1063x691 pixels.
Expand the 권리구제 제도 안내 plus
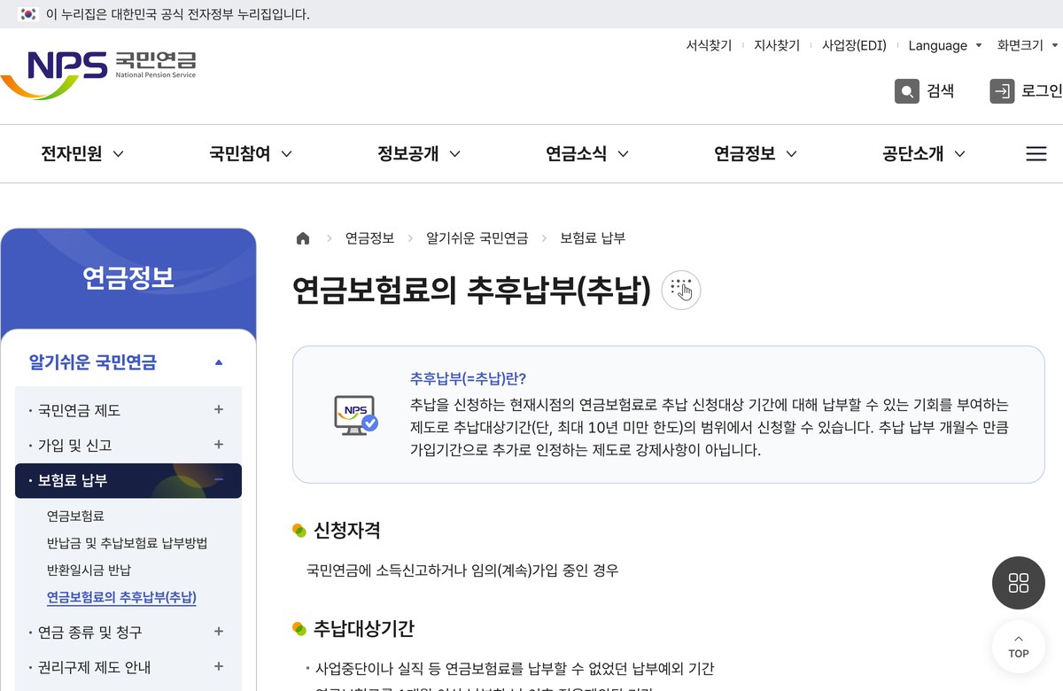(x=219, y=667)
